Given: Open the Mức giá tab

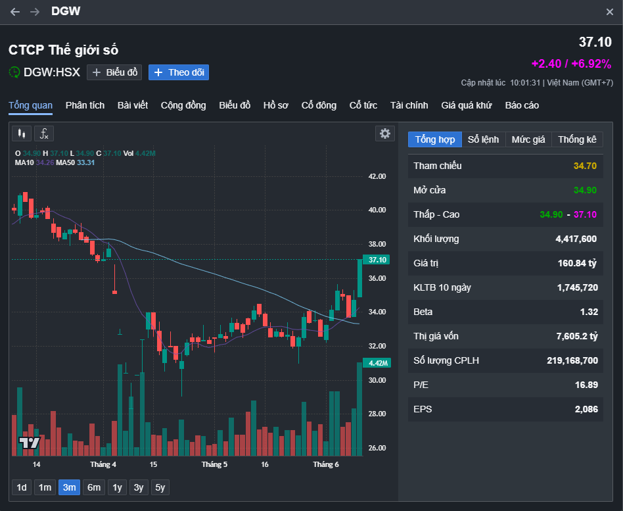Looking at the screenshot, I should pos(528,139).
